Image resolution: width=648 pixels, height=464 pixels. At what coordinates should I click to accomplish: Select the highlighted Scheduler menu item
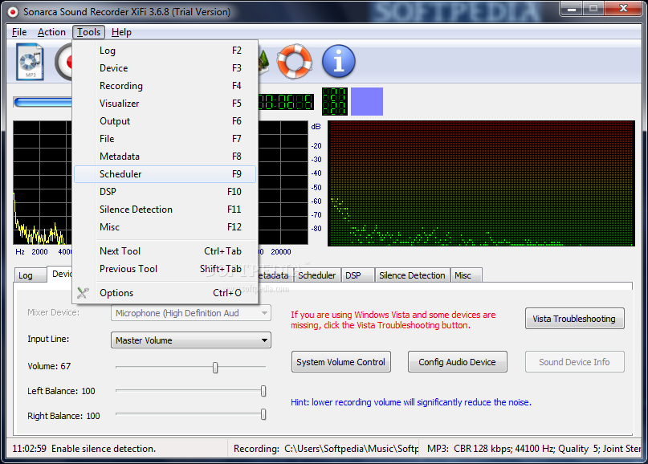point(165,174)
